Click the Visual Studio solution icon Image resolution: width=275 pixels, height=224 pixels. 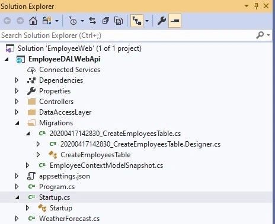pos(10,48)
